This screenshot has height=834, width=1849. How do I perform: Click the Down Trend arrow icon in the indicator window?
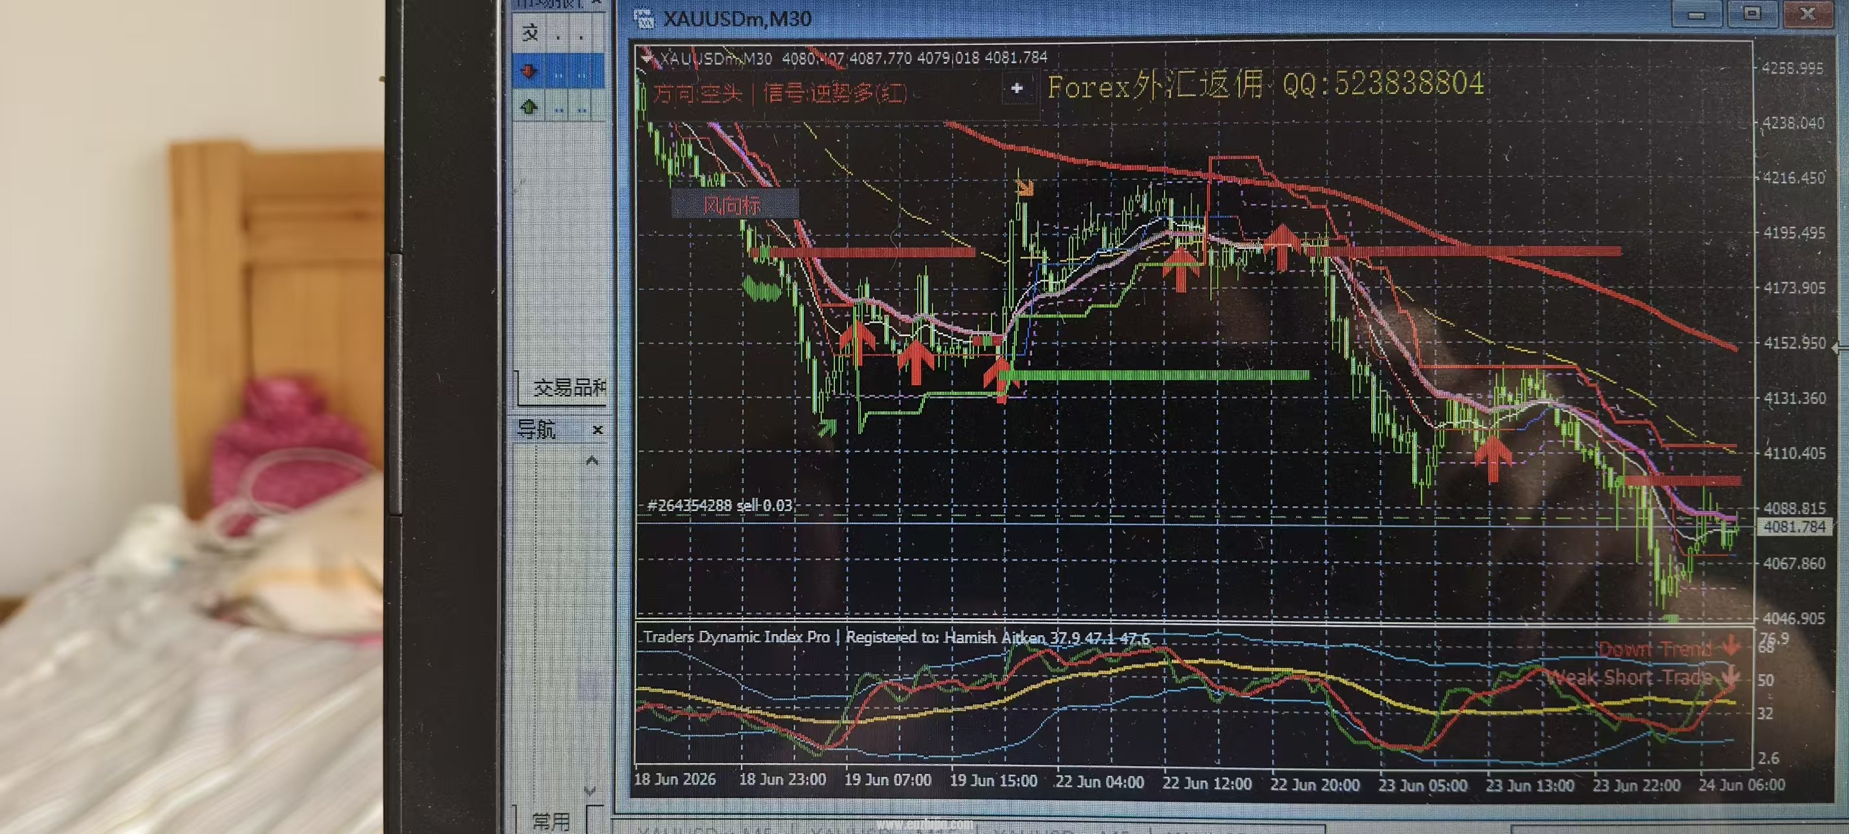point(1730,646)
